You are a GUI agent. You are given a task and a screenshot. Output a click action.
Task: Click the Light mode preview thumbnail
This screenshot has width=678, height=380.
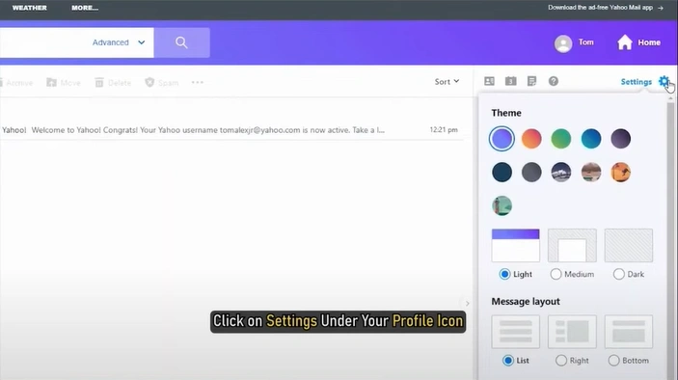click(515, 246)
